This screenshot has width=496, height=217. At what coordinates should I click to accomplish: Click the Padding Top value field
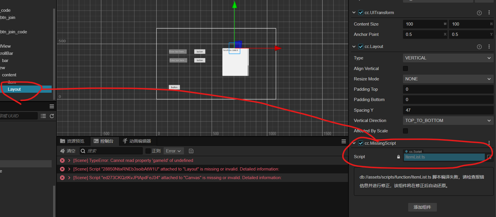coord(448,89)
